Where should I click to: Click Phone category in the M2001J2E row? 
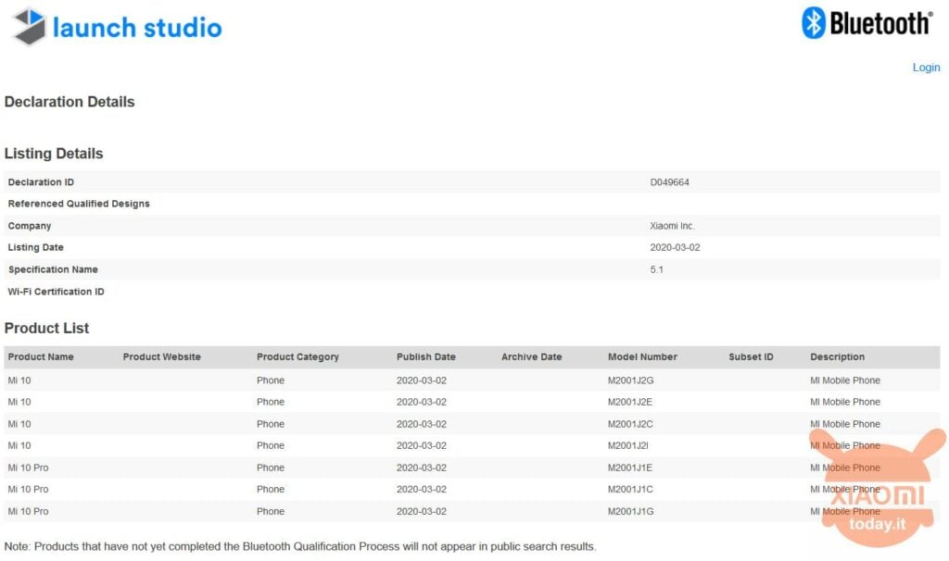point(271,402)
